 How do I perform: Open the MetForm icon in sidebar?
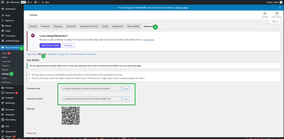(2, 20)
